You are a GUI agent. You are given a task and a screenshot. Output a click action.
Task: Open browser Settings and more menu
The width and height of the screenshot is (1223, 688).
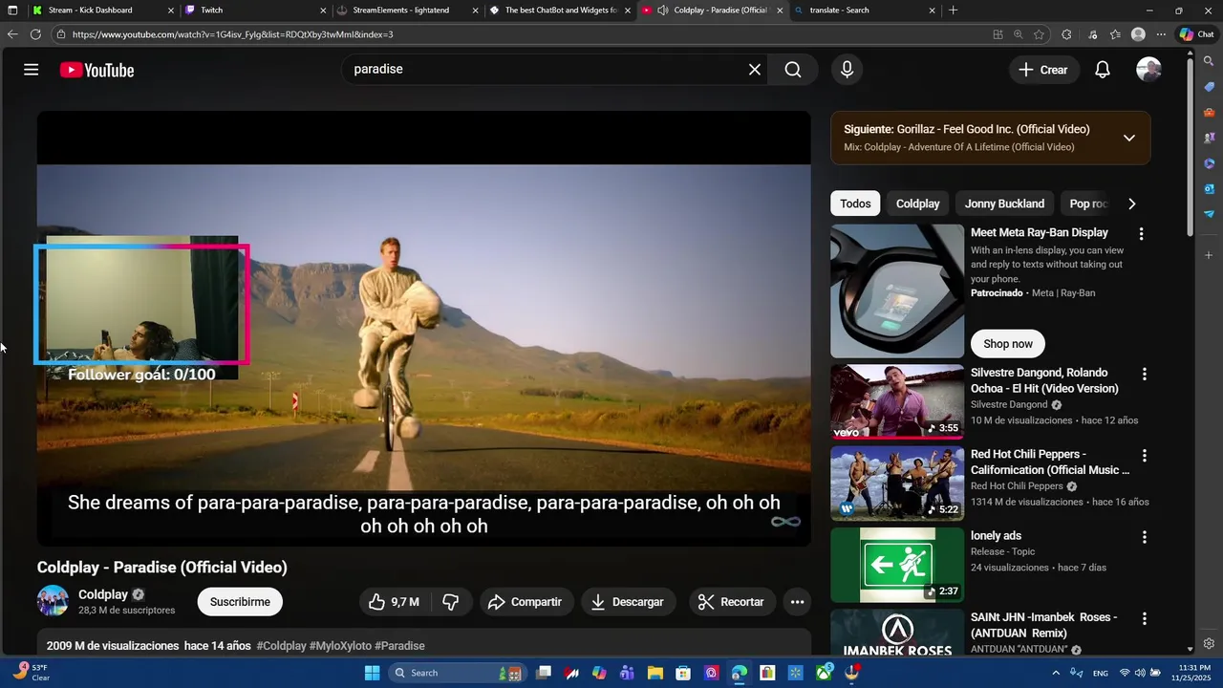[x=1161, y=34]
